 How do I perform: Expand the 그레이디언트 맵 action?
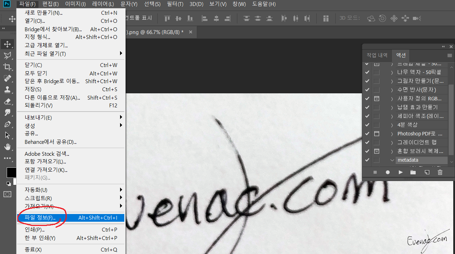pyautogui.click(x=392, y=142)
